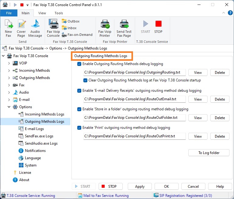The image size is (234, 199).
Task: Click the Apply button
Action: [140, 187]
